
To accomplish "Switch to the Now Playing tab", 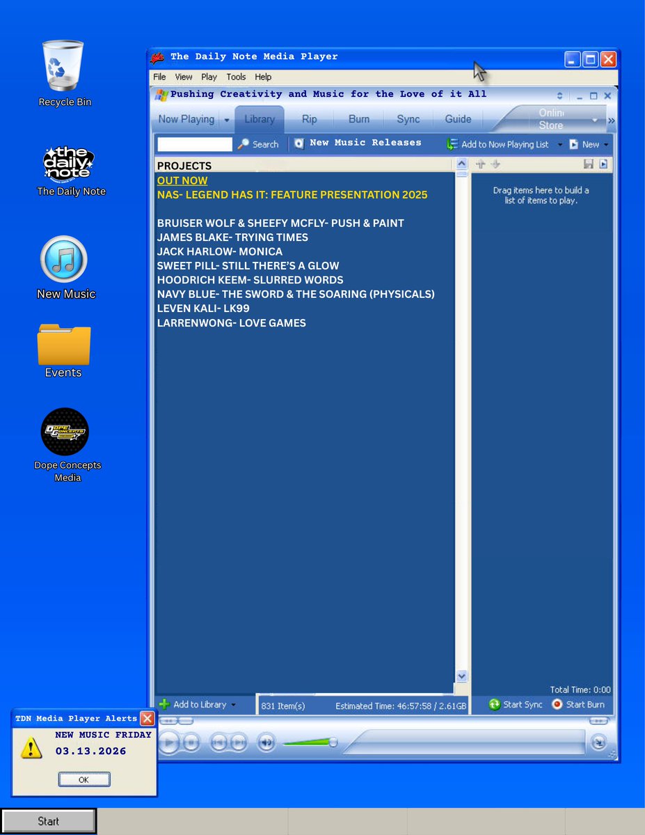I will [x=186, y=119].
